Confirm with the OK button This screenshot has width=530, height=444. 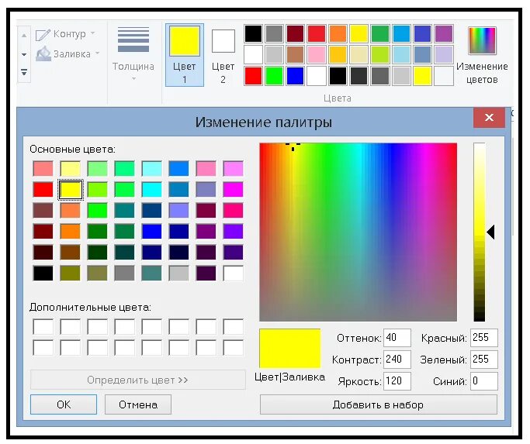tap(64, 404)
